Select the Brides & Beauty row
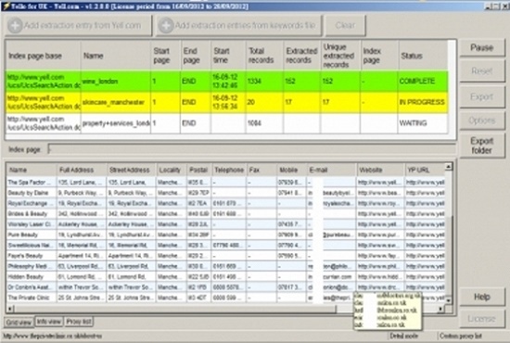The height and width of the screenshot is (343, 510). pyautogui.click(x=225, y=214)
